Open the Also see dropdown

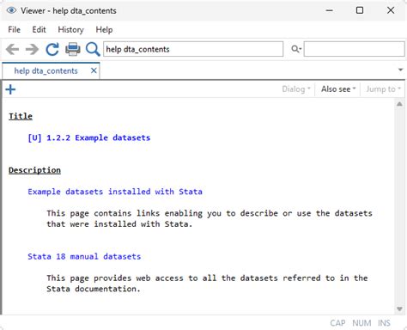[x=338, y=89]
